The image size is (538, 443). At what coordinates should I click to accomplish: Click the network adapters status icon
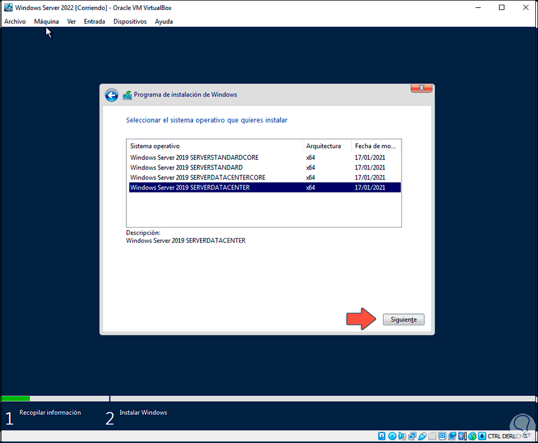click(x=412, y=436)
